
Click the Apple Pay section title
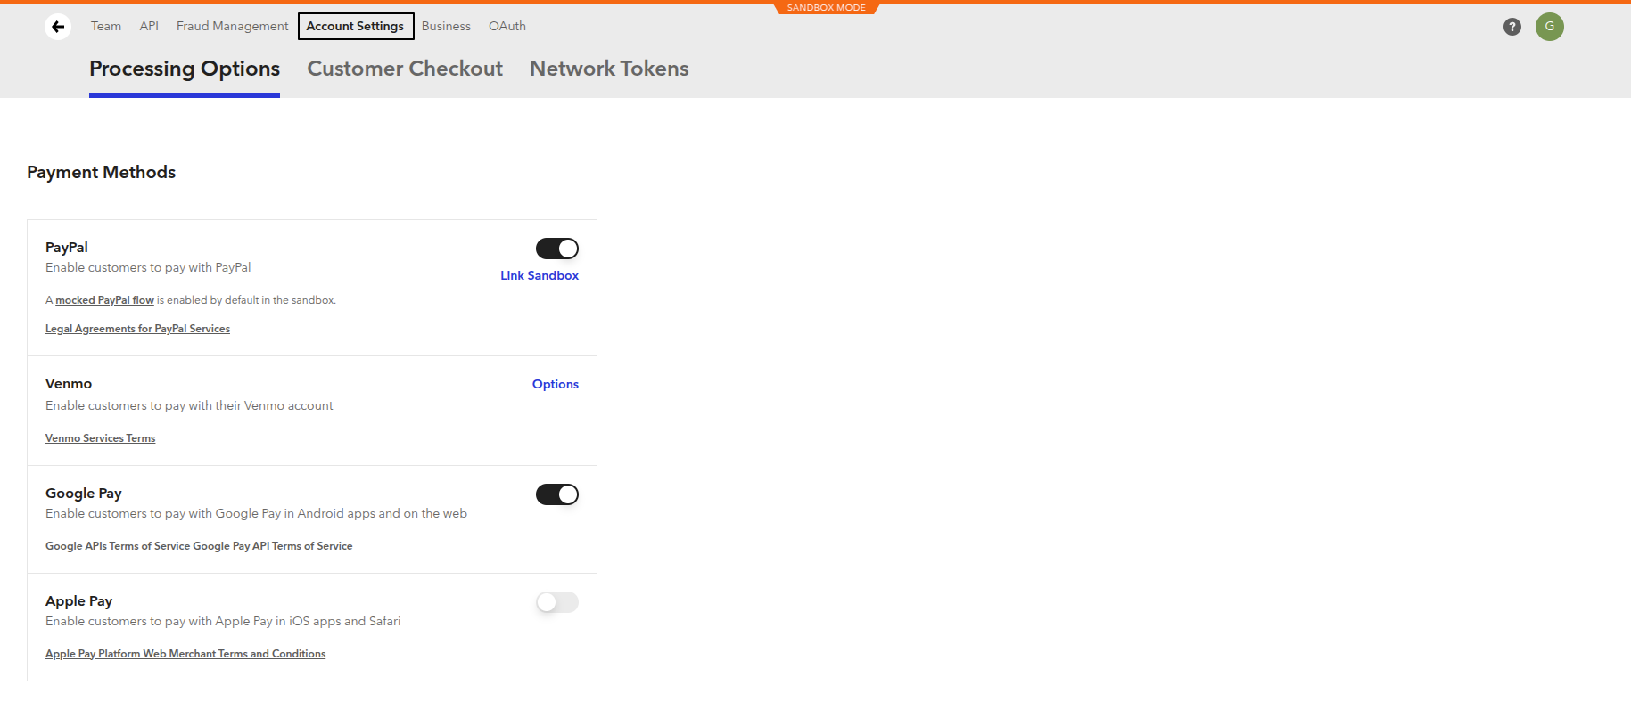(79, 600)
